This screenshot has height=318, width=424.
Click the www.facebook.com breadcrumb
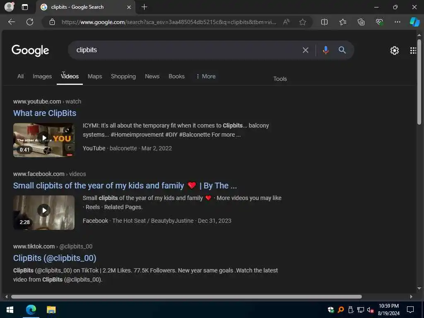click(x=39, y=174)
